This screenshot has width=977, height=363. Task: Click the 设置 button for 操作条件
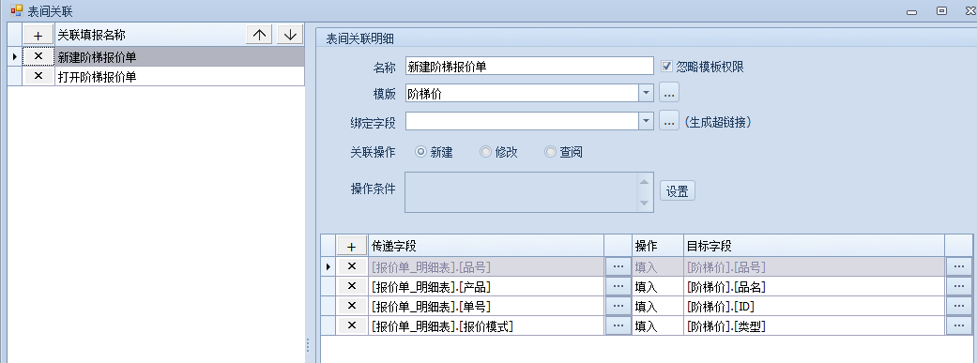point(678,191)
